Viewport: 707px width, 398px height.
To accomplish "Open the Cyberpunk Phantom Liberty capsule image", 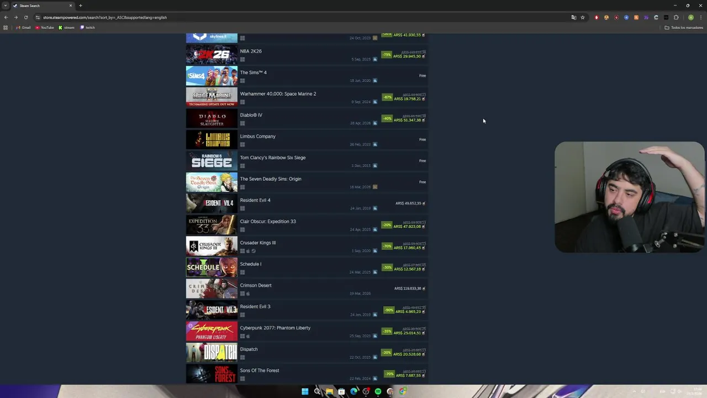I will click(212, 332).
